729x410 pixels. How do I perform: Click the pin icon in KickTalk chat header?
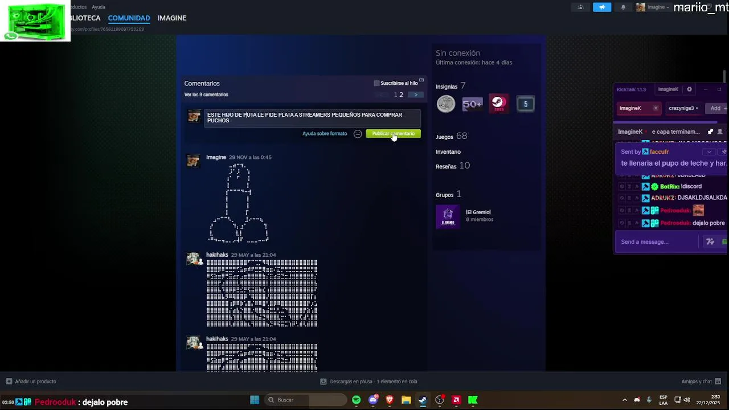710,132
